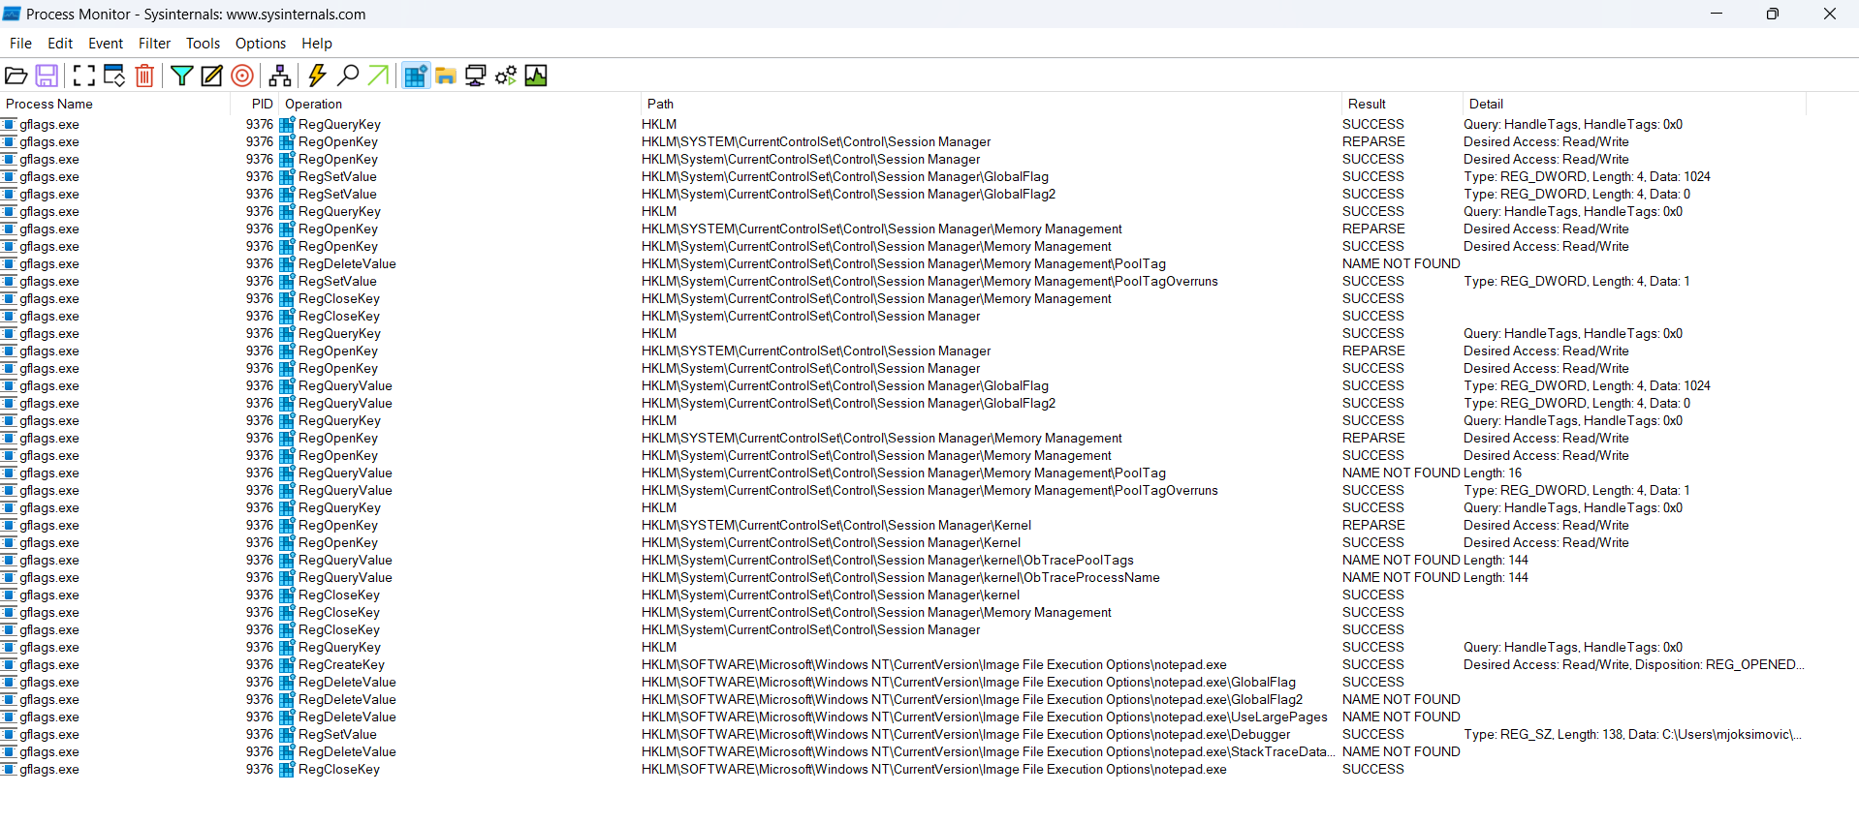Clear events with the trash icon
Viewport: 1859px width, 824px height.
click(144, 76)
